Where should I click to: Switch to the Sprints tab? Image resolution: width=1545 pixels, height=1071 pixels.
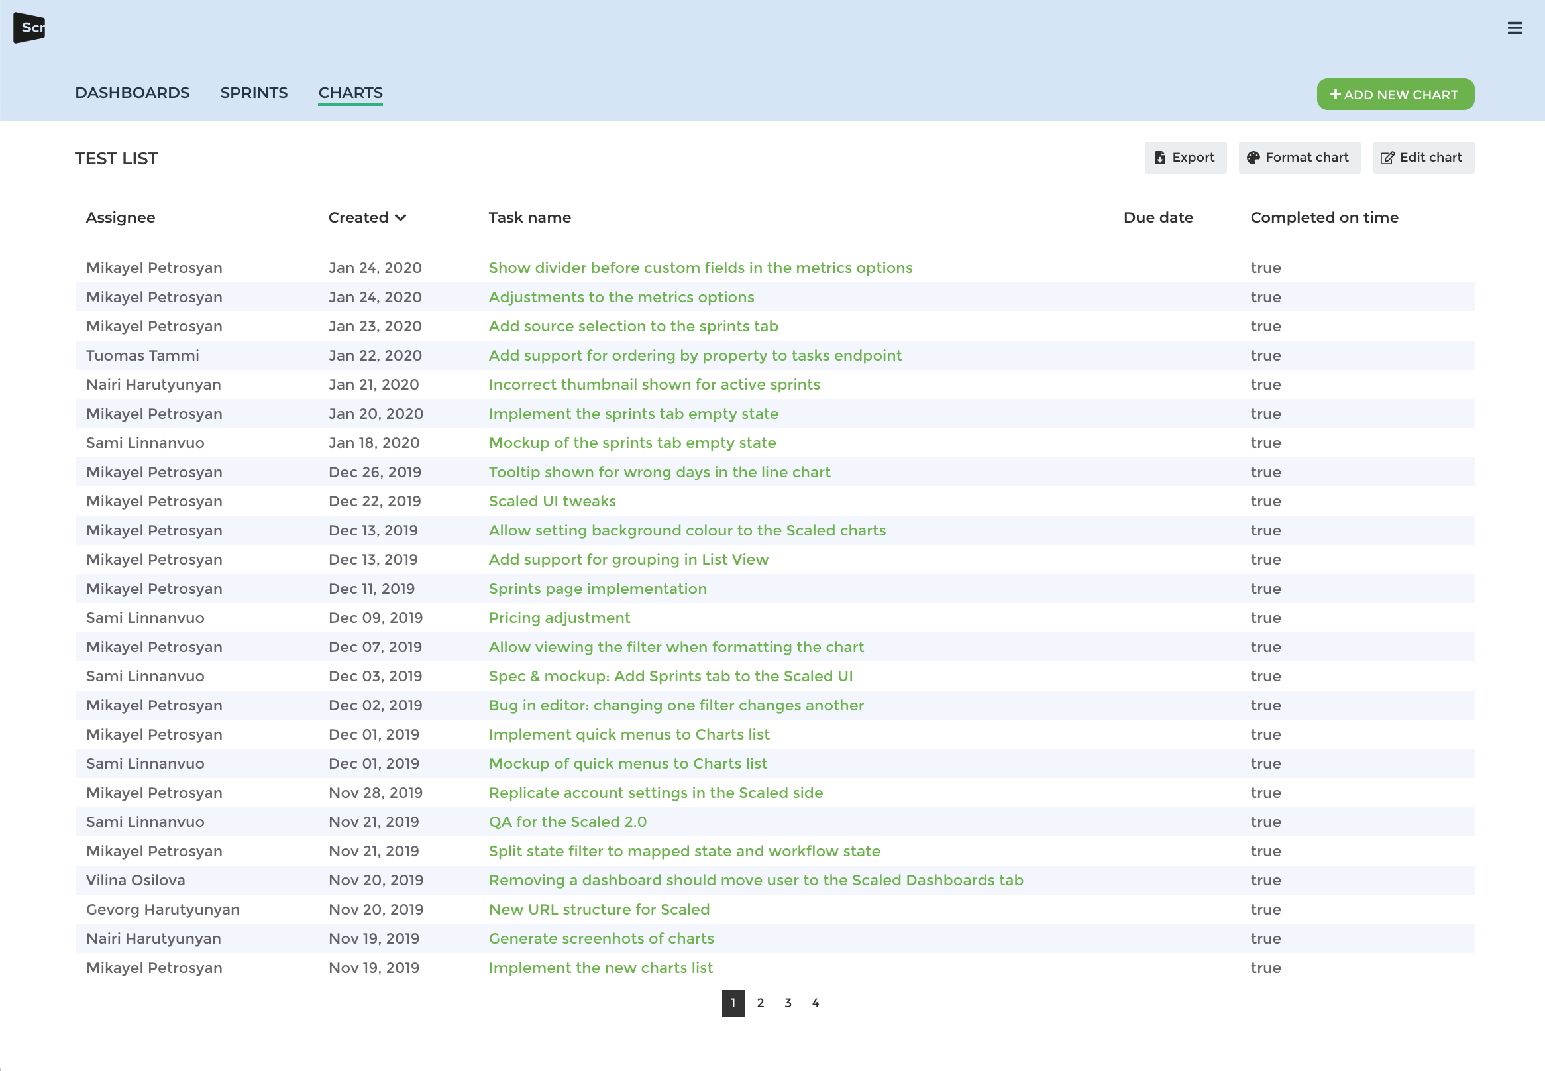coord(254,93)
